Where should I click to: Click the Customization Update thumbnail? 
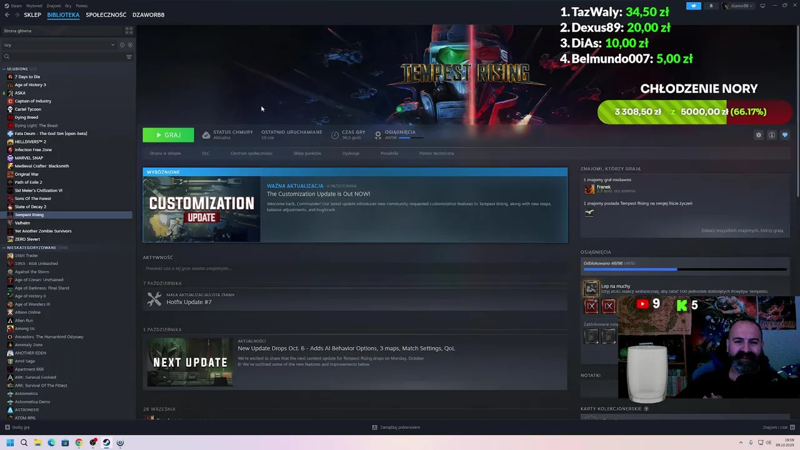(x=201, y=209)
